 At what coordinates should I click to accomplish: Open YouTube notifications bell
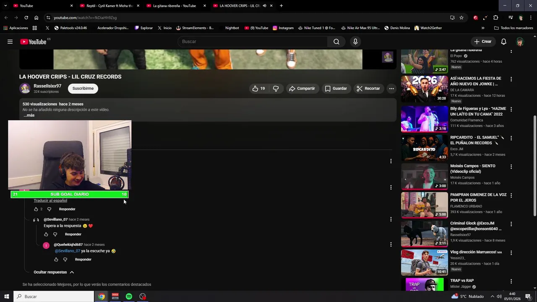coord(503,42)
